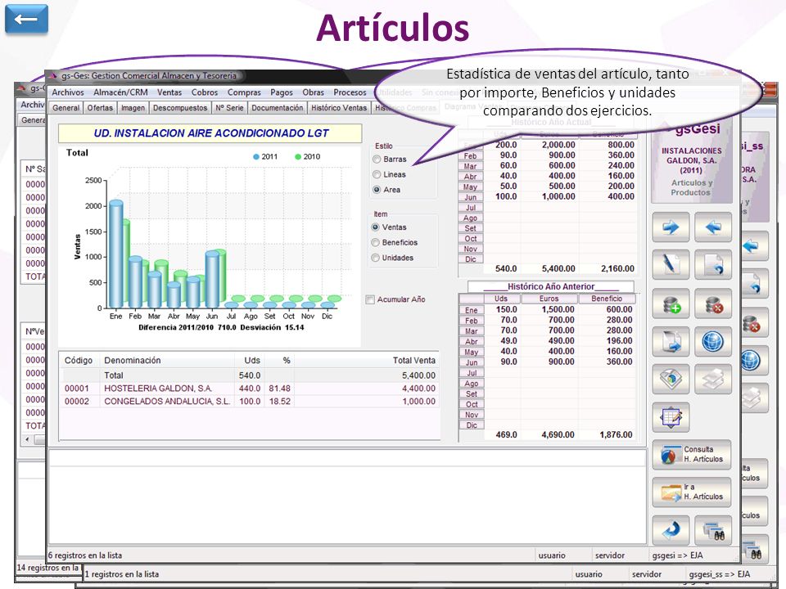
Task: Click the blue back arrow slide button
Action: (x=26, y=20)
